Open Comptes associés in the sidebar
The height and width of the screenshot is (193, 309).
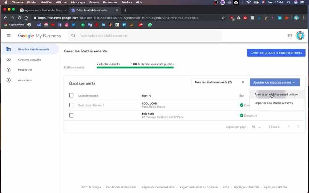(29, 59)
